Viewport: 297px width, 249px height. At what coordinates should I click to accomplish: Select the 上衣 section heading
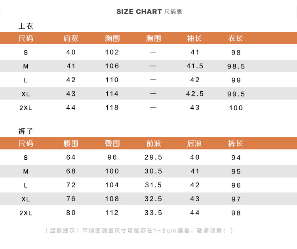click(26, 26)
